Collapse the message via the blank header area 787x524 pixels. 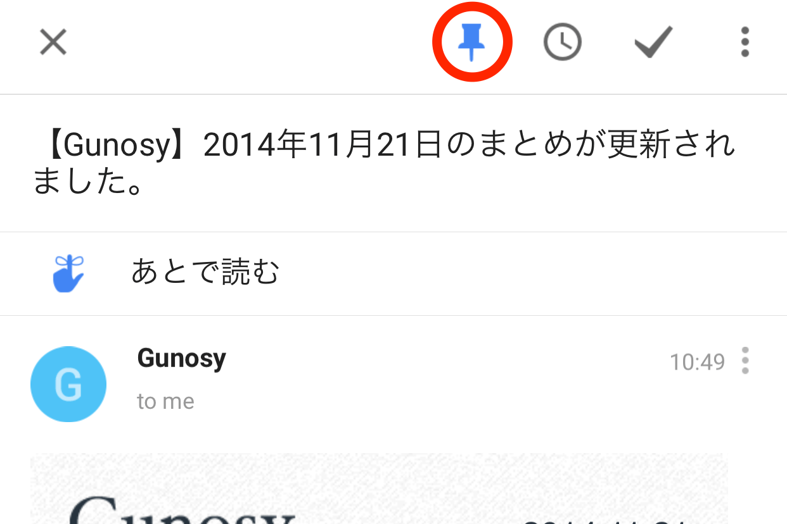[x=444, y=380]
